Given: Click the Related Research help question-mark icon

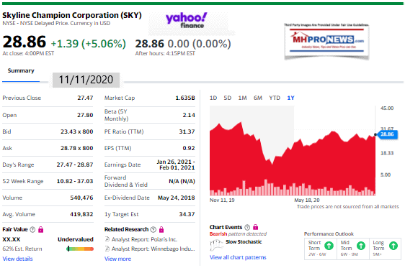Looking at the screenshot, I should coord(153,229).
